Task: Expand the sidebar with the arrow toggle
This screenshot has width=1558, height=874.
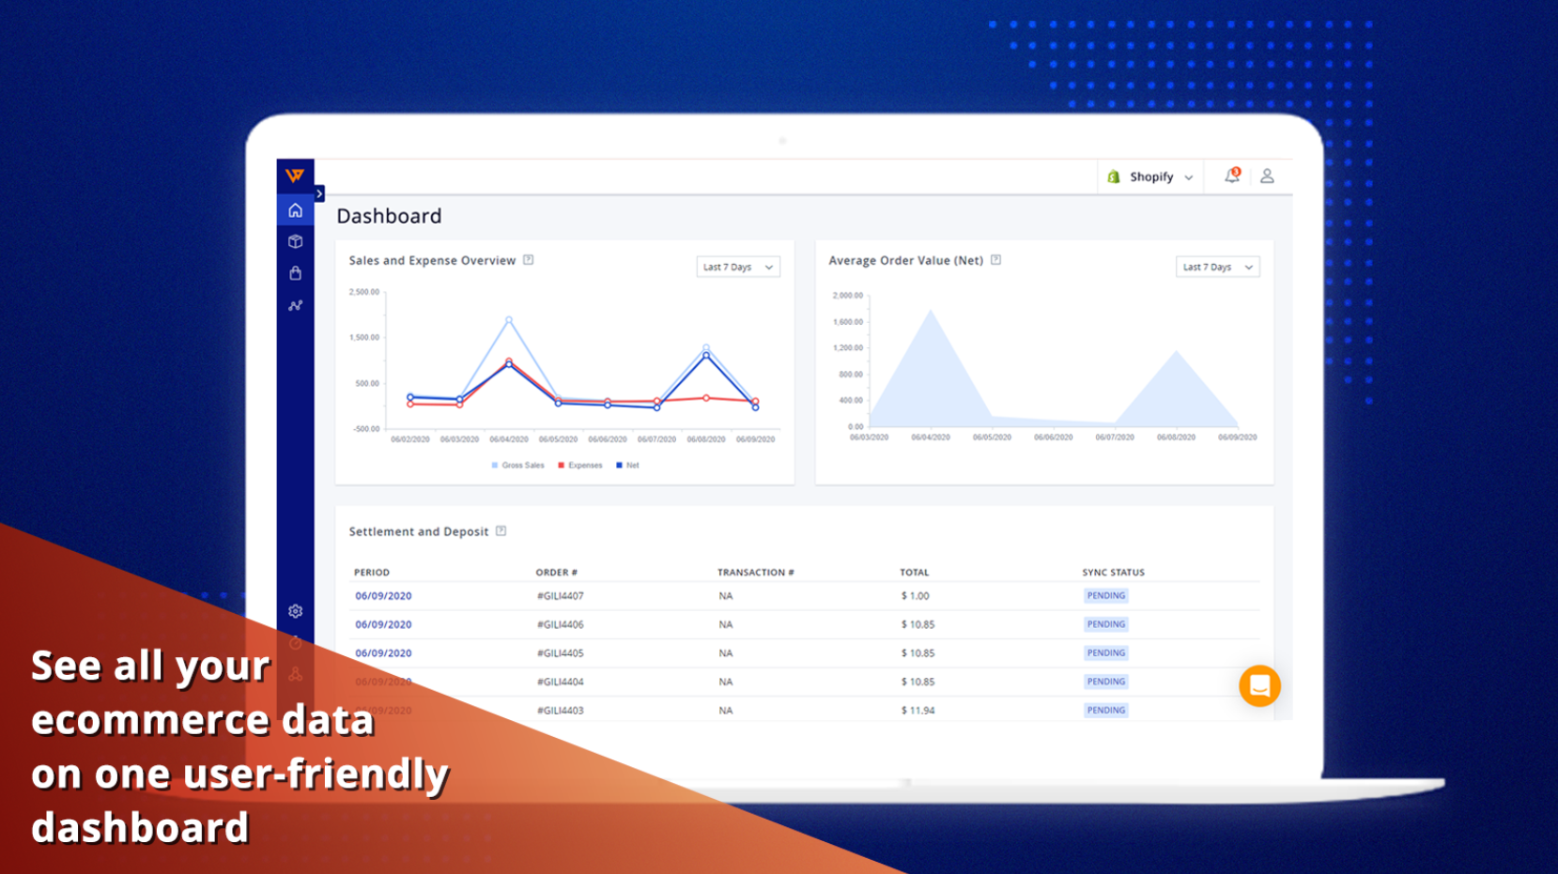Action: 319,192
